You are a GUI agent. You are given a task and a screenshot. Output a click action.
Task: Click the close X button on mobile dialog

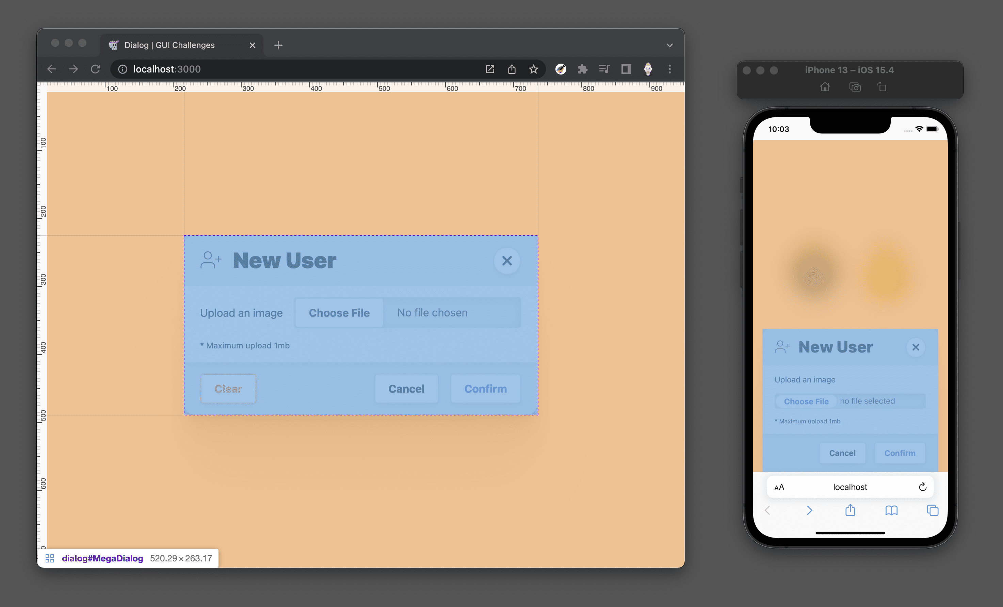point(916,347)
